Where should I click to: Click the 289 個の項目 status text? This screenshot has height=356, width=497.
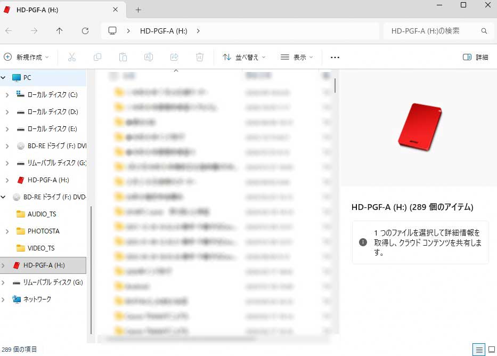pyautogui.click(x=19, y=350)
